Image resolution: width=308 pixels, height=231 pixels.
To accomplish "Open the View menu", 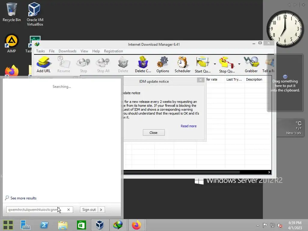I will coord(84,51).
